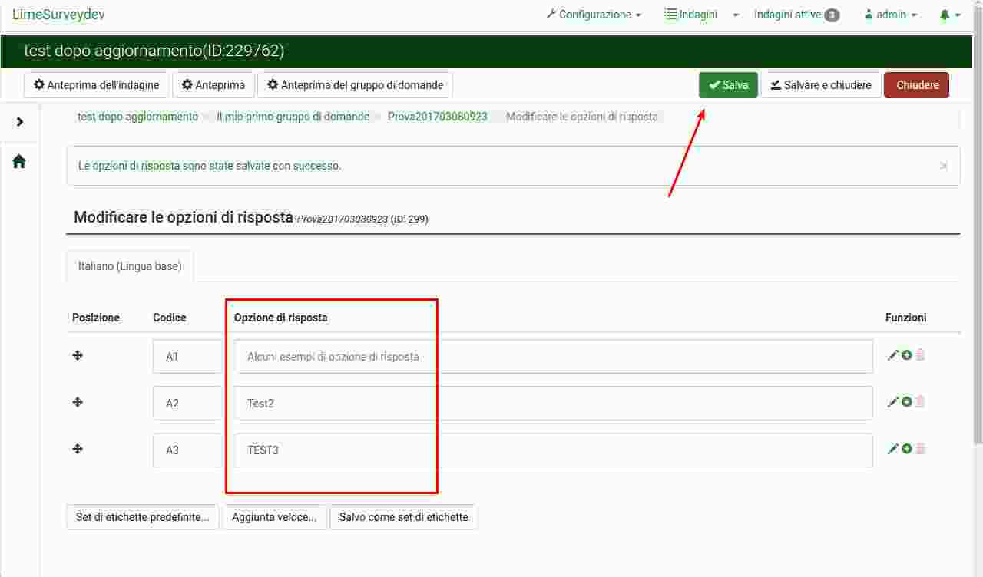Click the Home icon in left sidebar
This screenshot has width=983, height=577.
click(19, 162)
